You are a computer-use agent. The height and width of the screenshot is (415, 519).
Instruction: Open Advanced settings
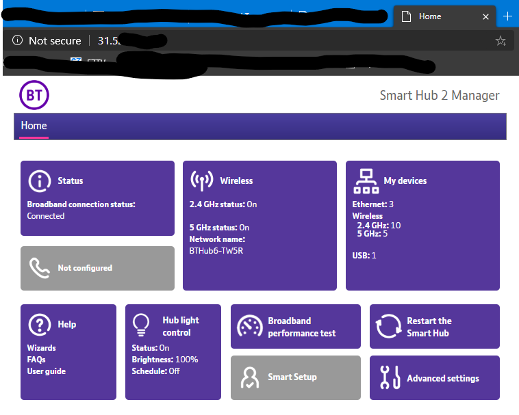tap(443, 378)
